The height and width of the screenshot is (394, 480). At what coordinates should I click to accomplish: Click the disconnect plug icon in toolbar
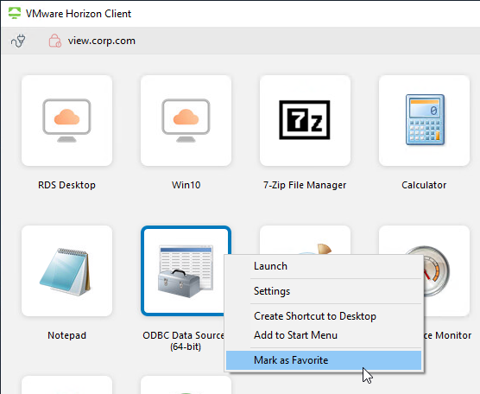tap(19, 41)
